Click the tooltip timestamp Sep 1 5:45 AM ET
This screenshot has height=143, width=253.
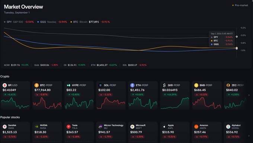coord(222,34)
